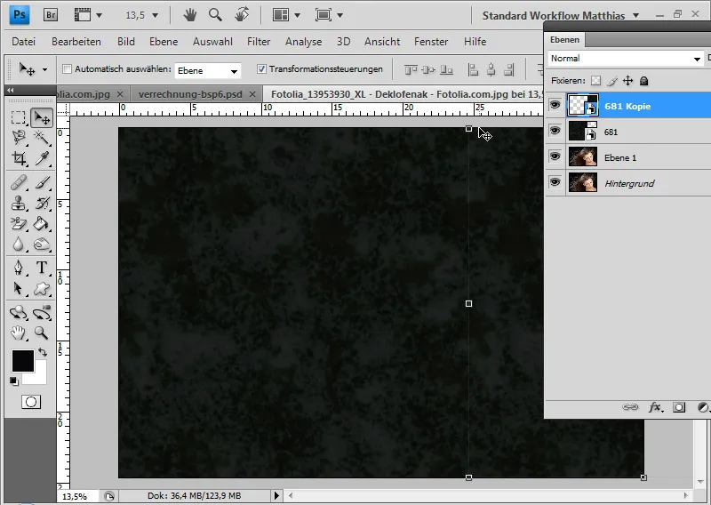The image size is (711, 505).
Task: Open the Filter menu
Action: [259, 42]
